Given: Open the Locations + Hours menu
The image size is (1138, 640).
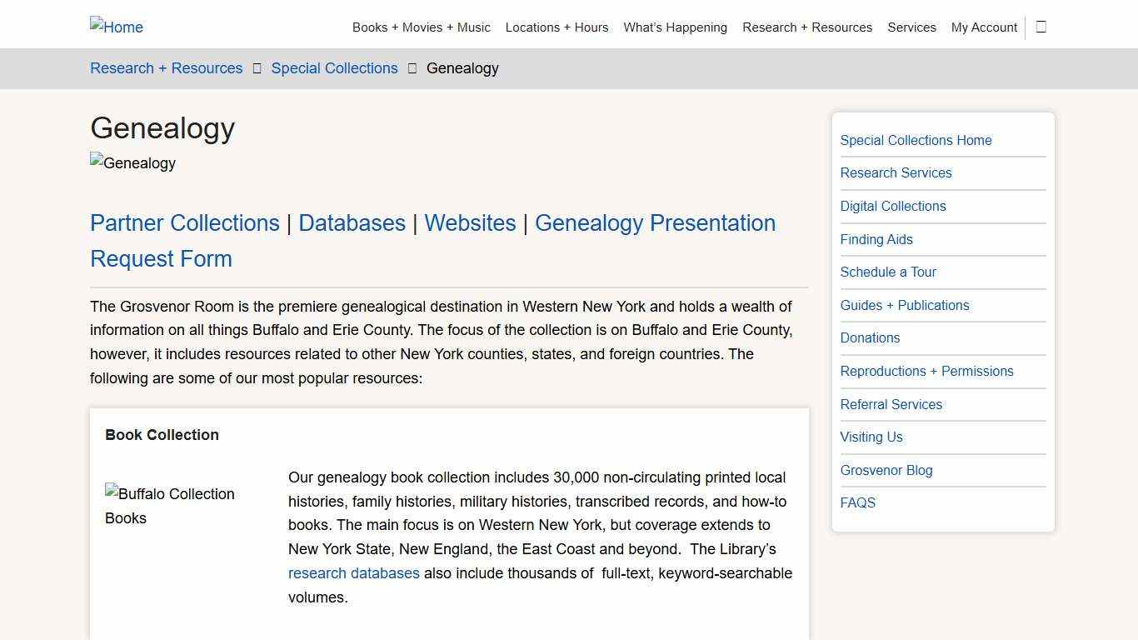Looking at the screenshot, I should click(x=557, y=27).
